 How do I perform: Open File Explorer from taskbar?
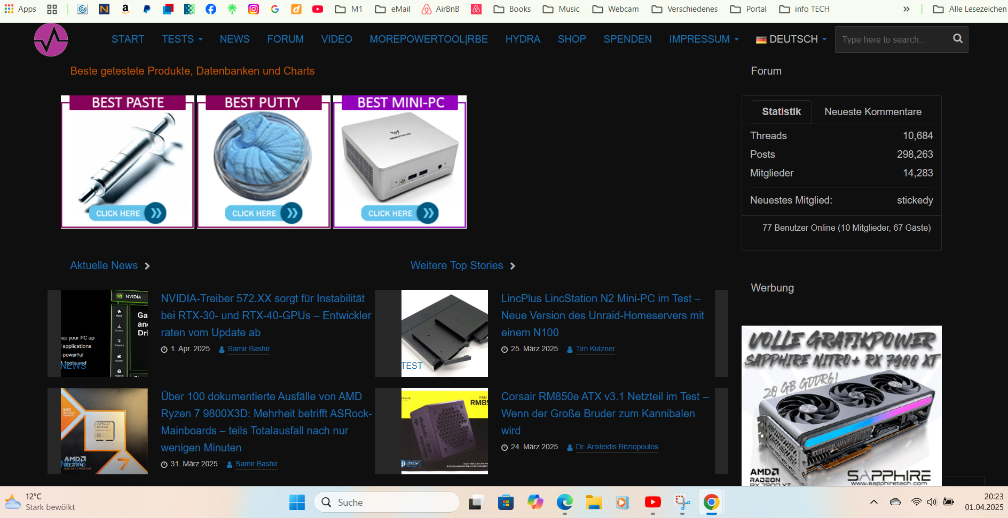pyautogui.click(x=594, y=502)
